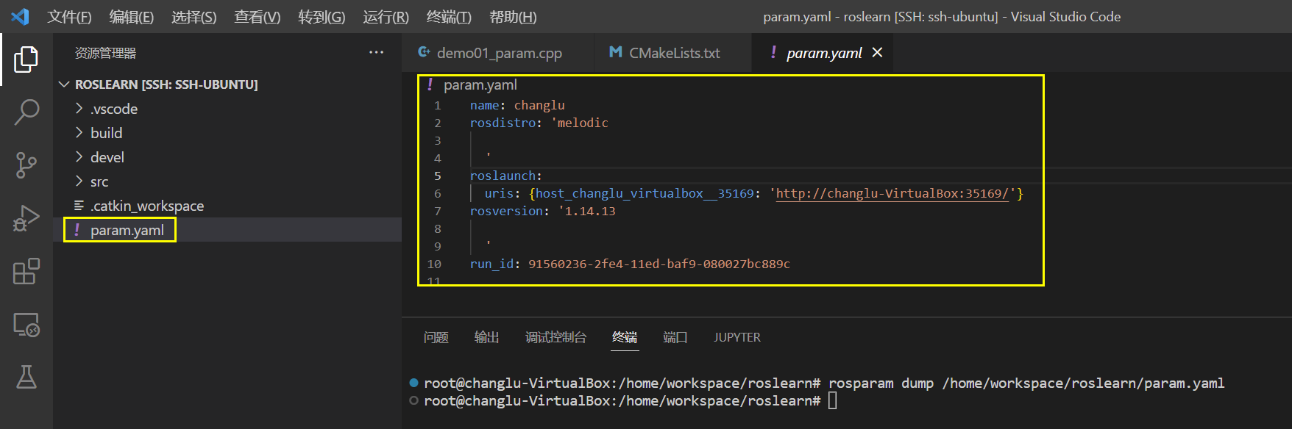Screen dimensions: 1292x429
Task: Open the 运行(R) menu
Action: (x=386, y=17)
